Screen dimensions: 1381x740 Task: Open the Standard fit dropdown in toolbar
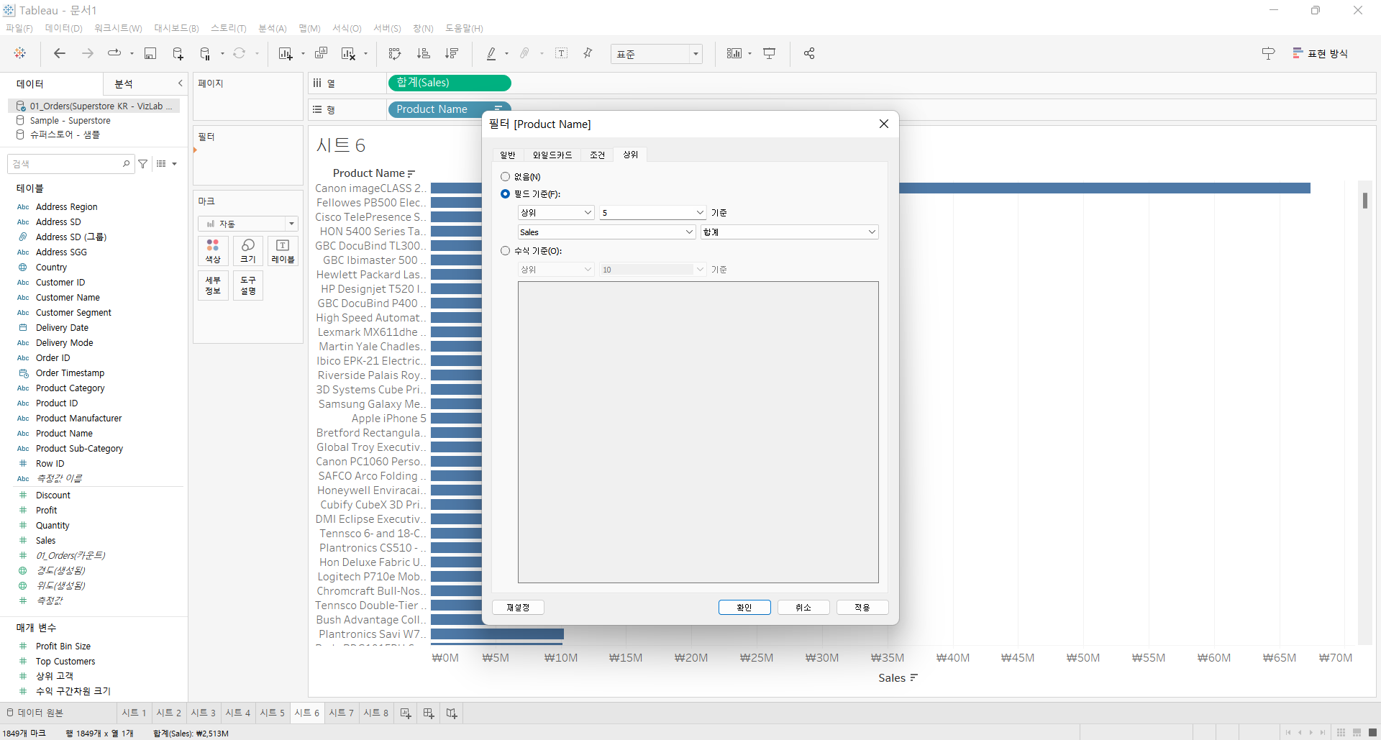coord(656,54)
